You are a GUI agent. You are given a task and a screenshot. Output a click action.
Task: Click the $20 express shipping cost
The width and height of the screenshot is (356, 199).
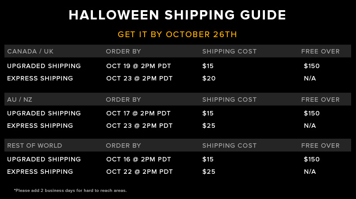[x=209, y=78]
